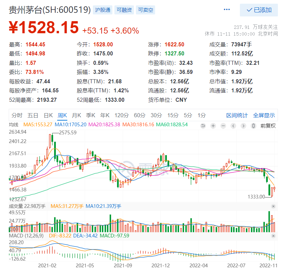This screenshot has height=271, width=287.
Task: Show the 年K chart tab
Action: pyautogui.click(x=105, y=115)
